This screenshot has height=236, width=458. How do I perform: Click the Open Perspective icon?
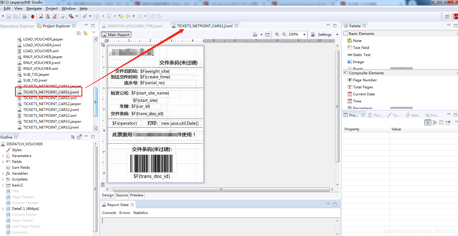point(447,16)
